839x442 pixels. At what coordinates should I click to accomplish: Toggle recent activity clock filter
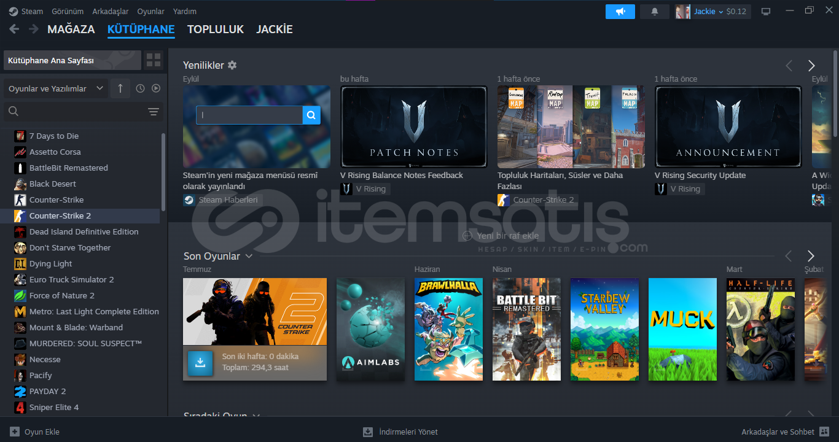140,88
